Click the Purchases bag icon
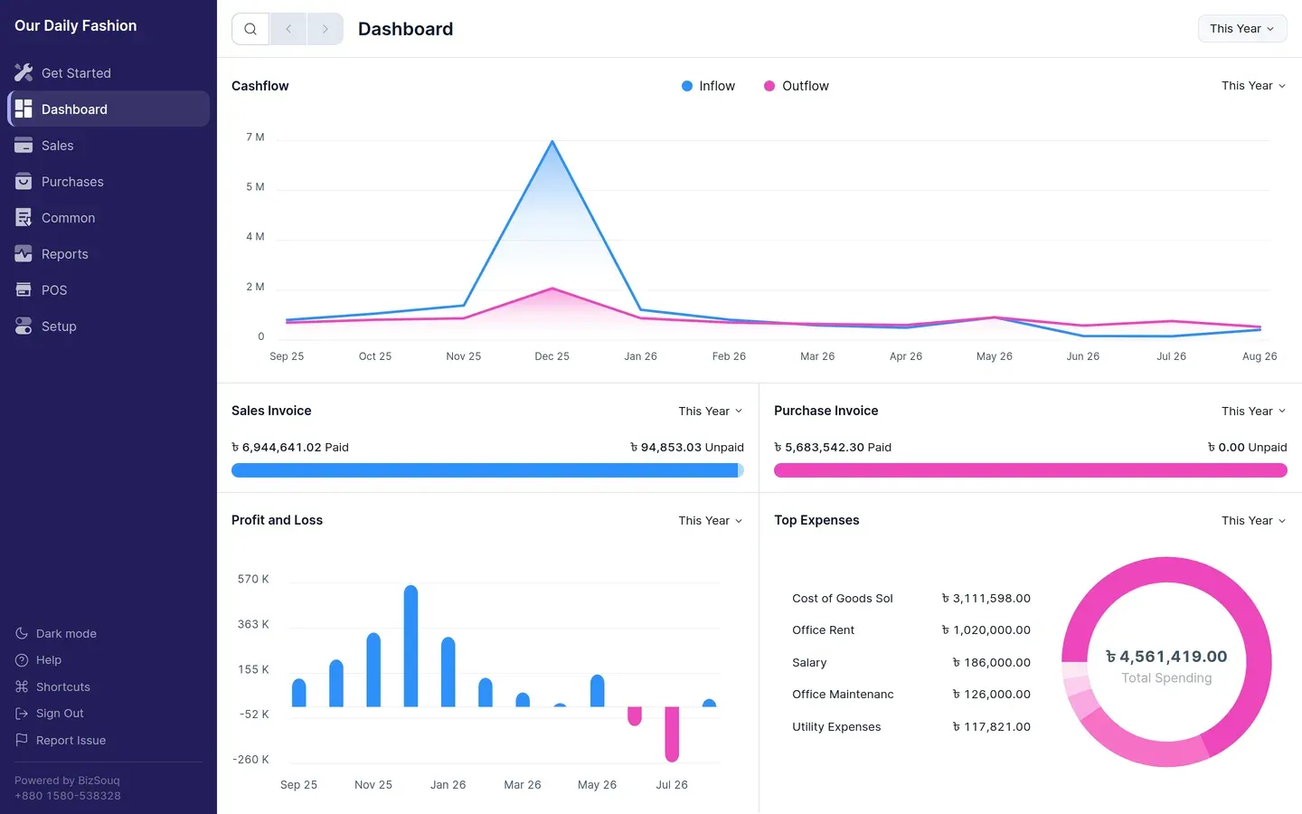Image resolution: width=1302 pixels, height=814 pixels. pyautogui.click(x=24, y=181)
